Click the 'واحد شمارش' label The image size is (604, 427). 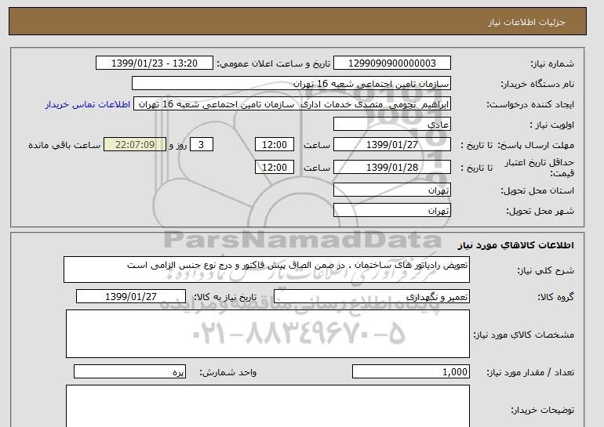pos(227,372)
